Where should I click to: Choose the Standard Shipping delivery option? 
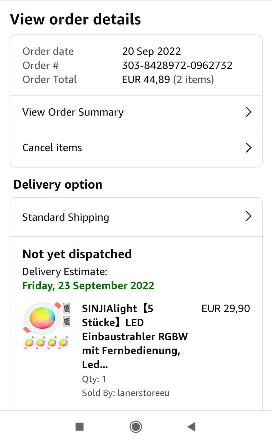tap(65, 217)
